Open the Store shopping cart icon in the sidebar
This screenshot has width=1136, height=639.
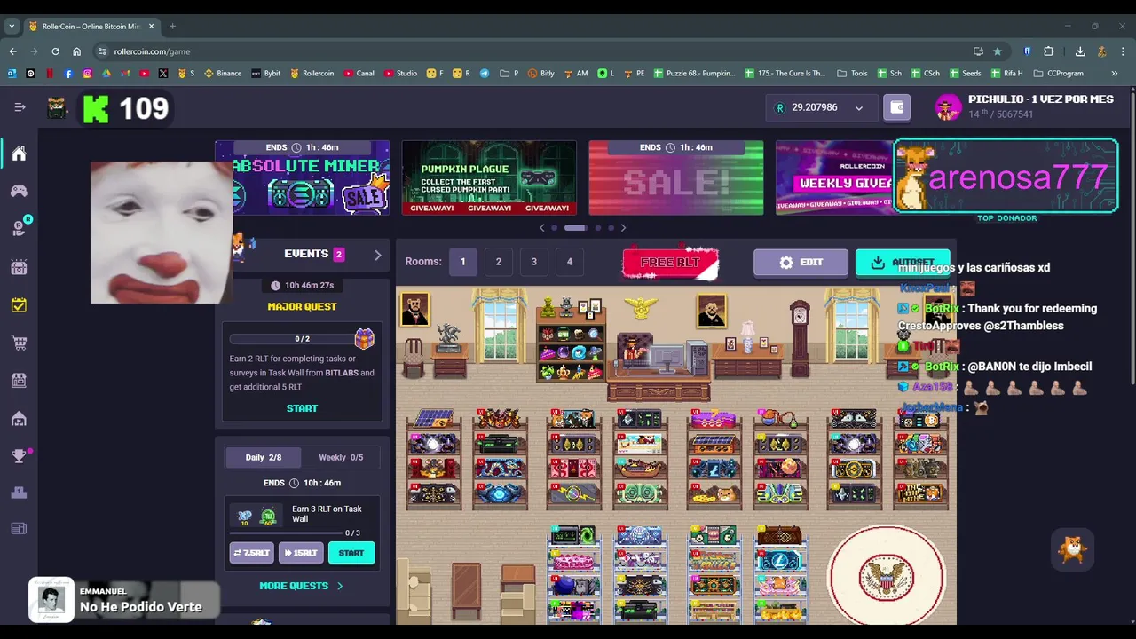pos(19,343)
